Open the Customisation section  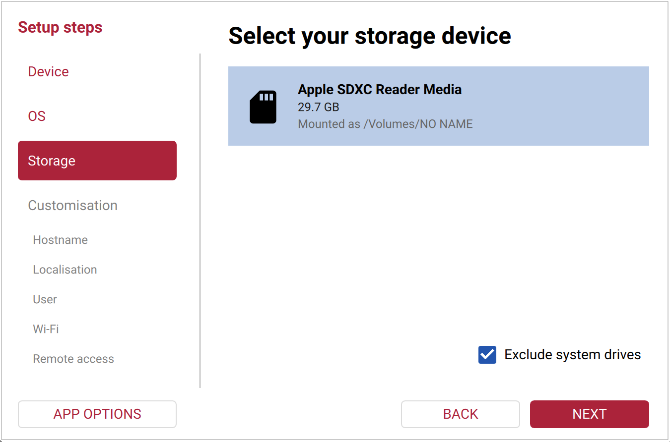click(72, 205)
